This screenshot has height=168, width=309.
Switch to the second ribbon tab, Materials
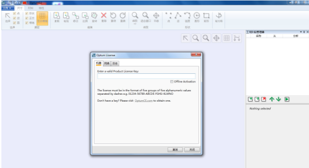31,8
